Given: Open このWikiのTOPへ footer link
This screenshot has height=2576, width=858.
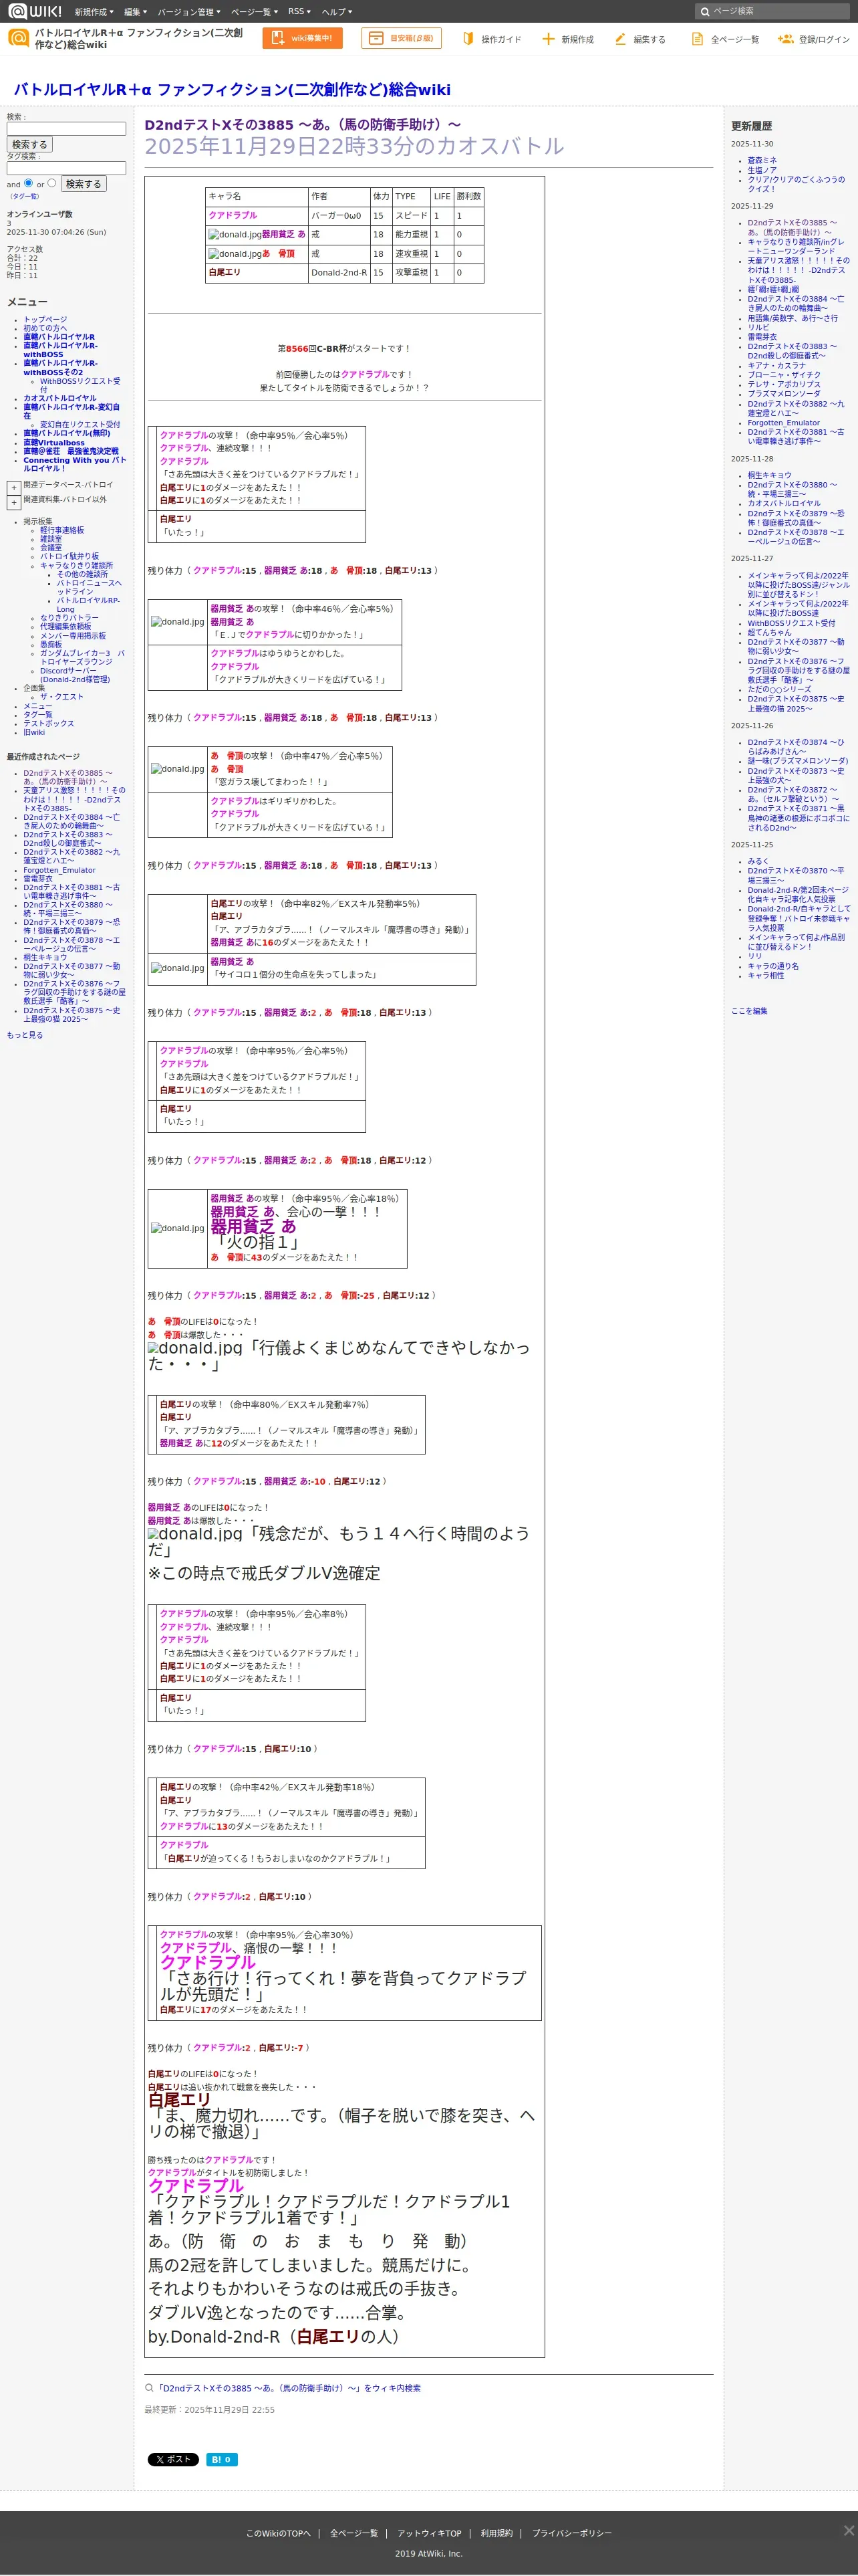Looking at the screenshot, I should pos(279,2533).
